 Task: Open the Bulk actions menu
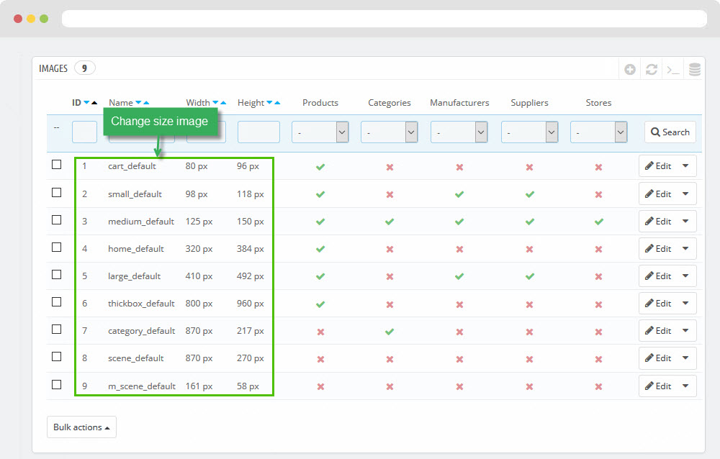click(x=82, y=427)
